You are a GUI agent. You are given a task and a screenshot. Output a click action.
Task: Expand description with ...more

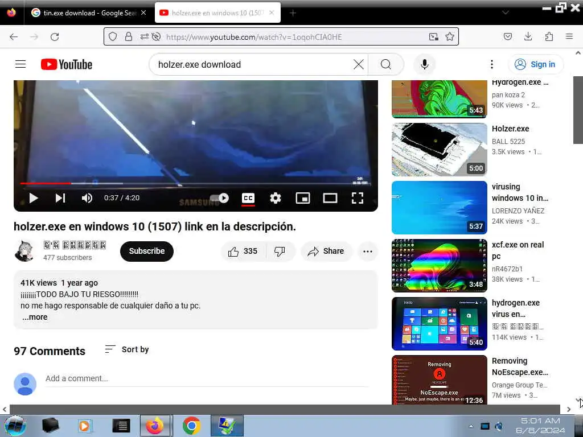35,317
